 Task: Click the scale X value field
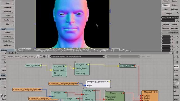[166, 37]
